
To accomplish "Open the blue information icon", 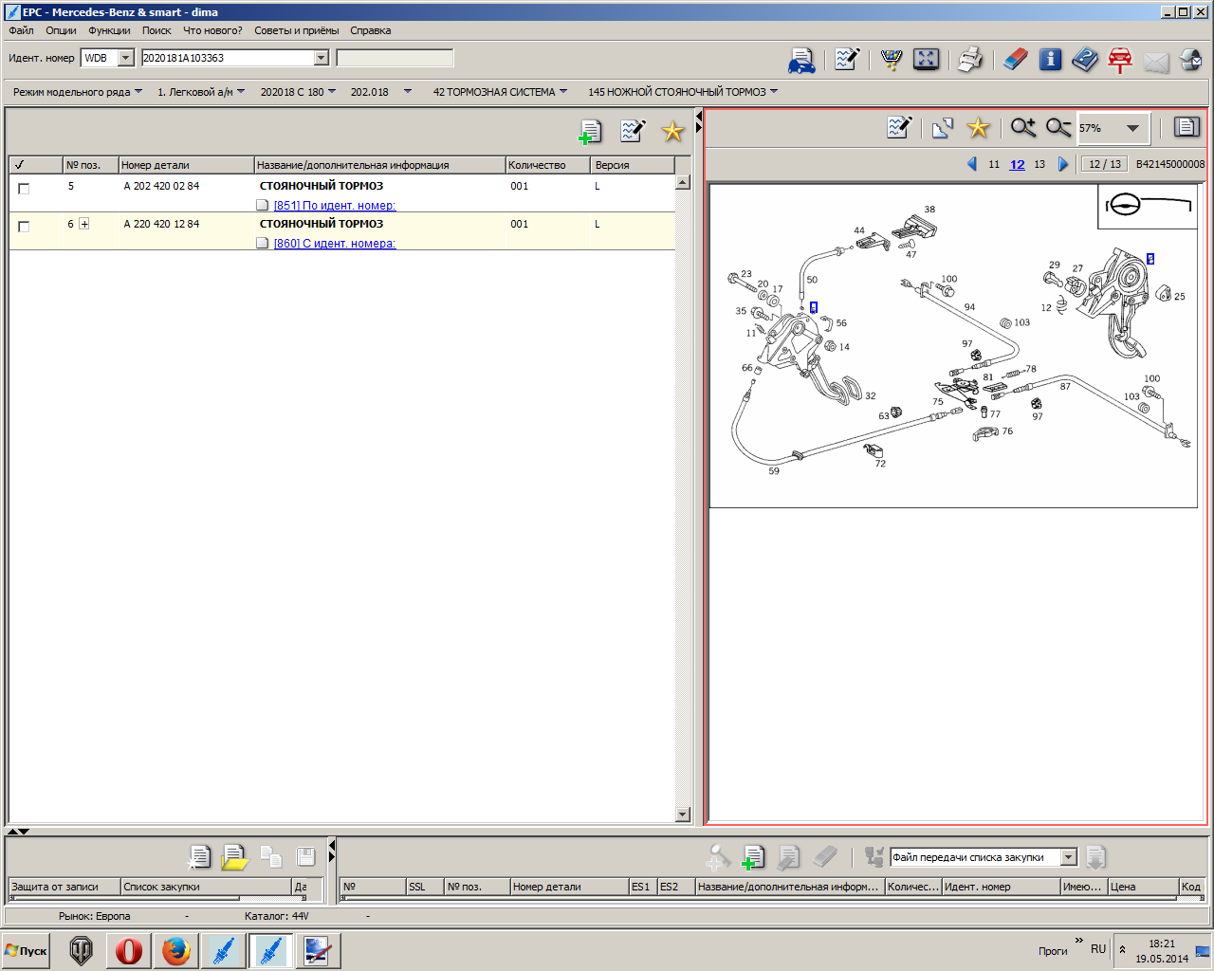I will pos(1050,59).
